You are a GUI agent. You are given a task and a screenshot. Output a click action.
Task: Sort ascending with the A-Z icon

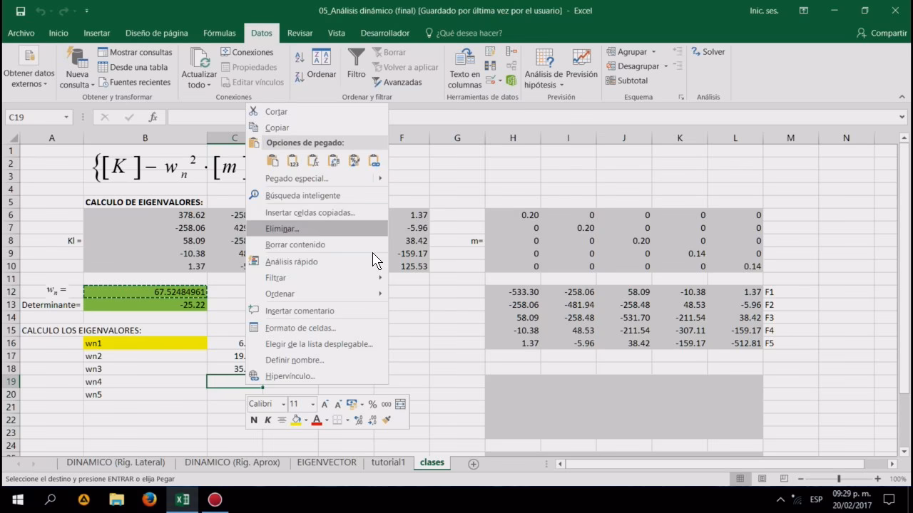(x=300, y=58)
